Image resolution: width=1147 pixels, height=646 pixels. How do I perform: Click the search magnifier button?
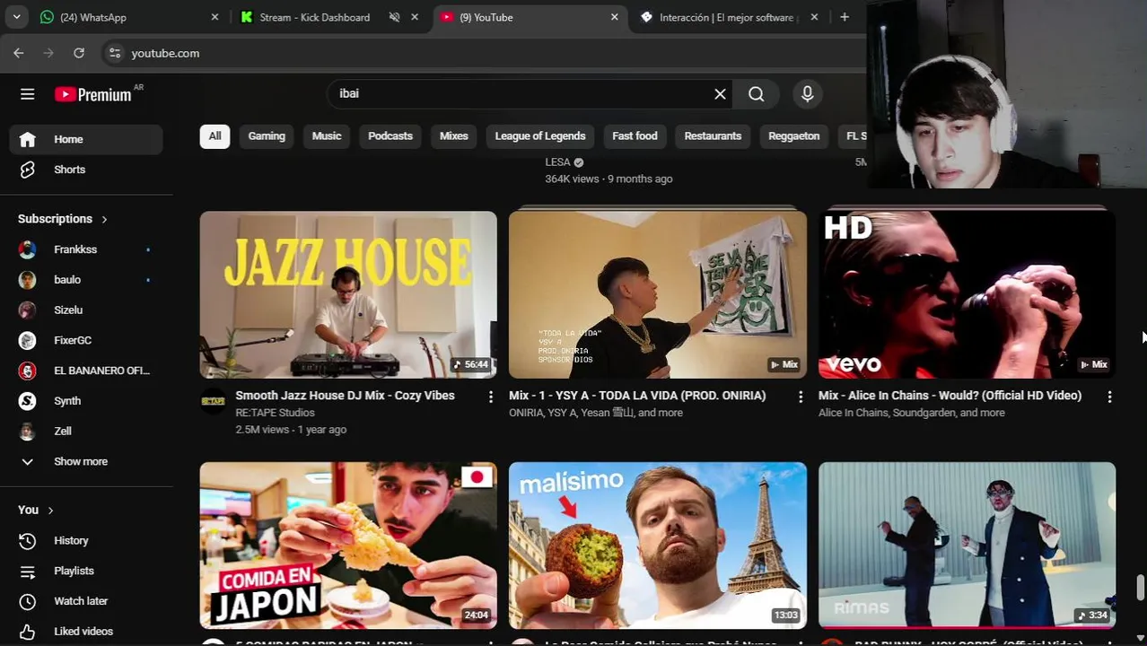[x=757, y=94]
